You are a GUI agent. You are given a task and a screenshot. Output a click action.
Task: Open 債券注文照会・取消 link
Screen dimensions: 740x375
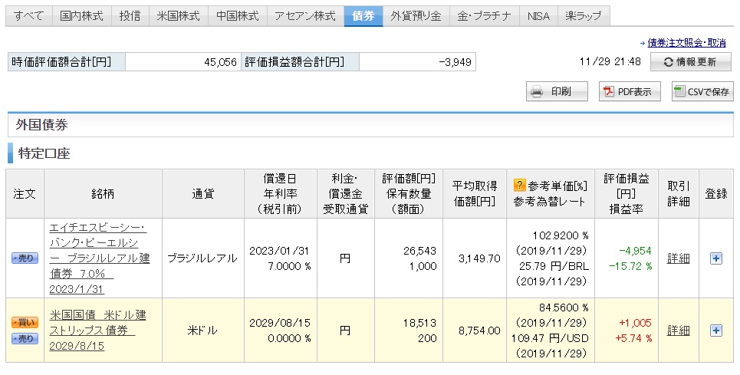click(686, 43)
